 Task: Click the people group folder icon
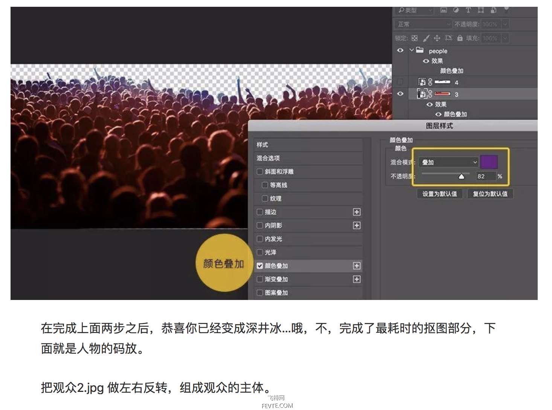pos(420,50)
